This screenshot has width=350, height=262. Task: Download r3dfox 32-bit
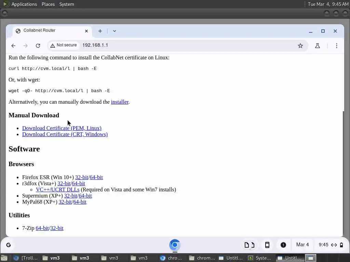64,183
